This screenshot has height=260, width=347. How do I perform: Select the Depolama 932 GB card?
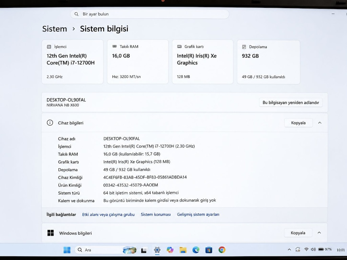click(x=268, y=62)
